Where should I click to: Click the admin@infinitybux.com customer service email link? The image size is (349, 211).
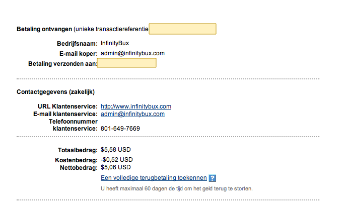[132, 114]
